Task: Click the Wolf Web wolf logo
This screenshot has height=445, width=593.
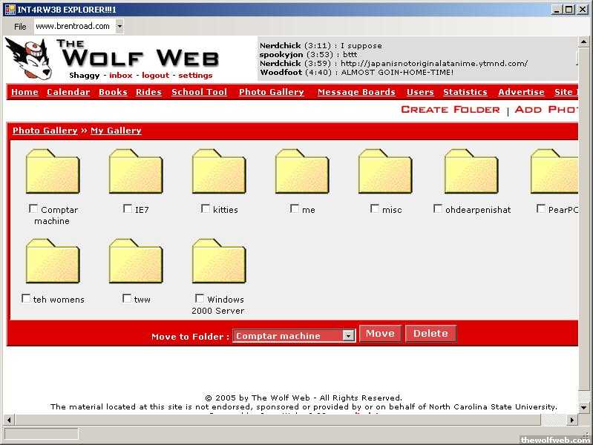Action: point(28,59)
